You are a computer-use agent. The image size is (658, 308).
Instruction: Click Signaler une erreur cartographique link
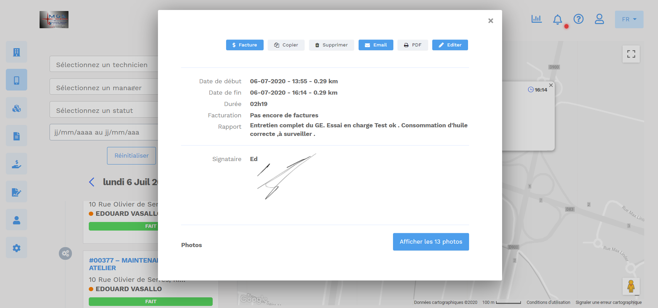click(608, 302)
